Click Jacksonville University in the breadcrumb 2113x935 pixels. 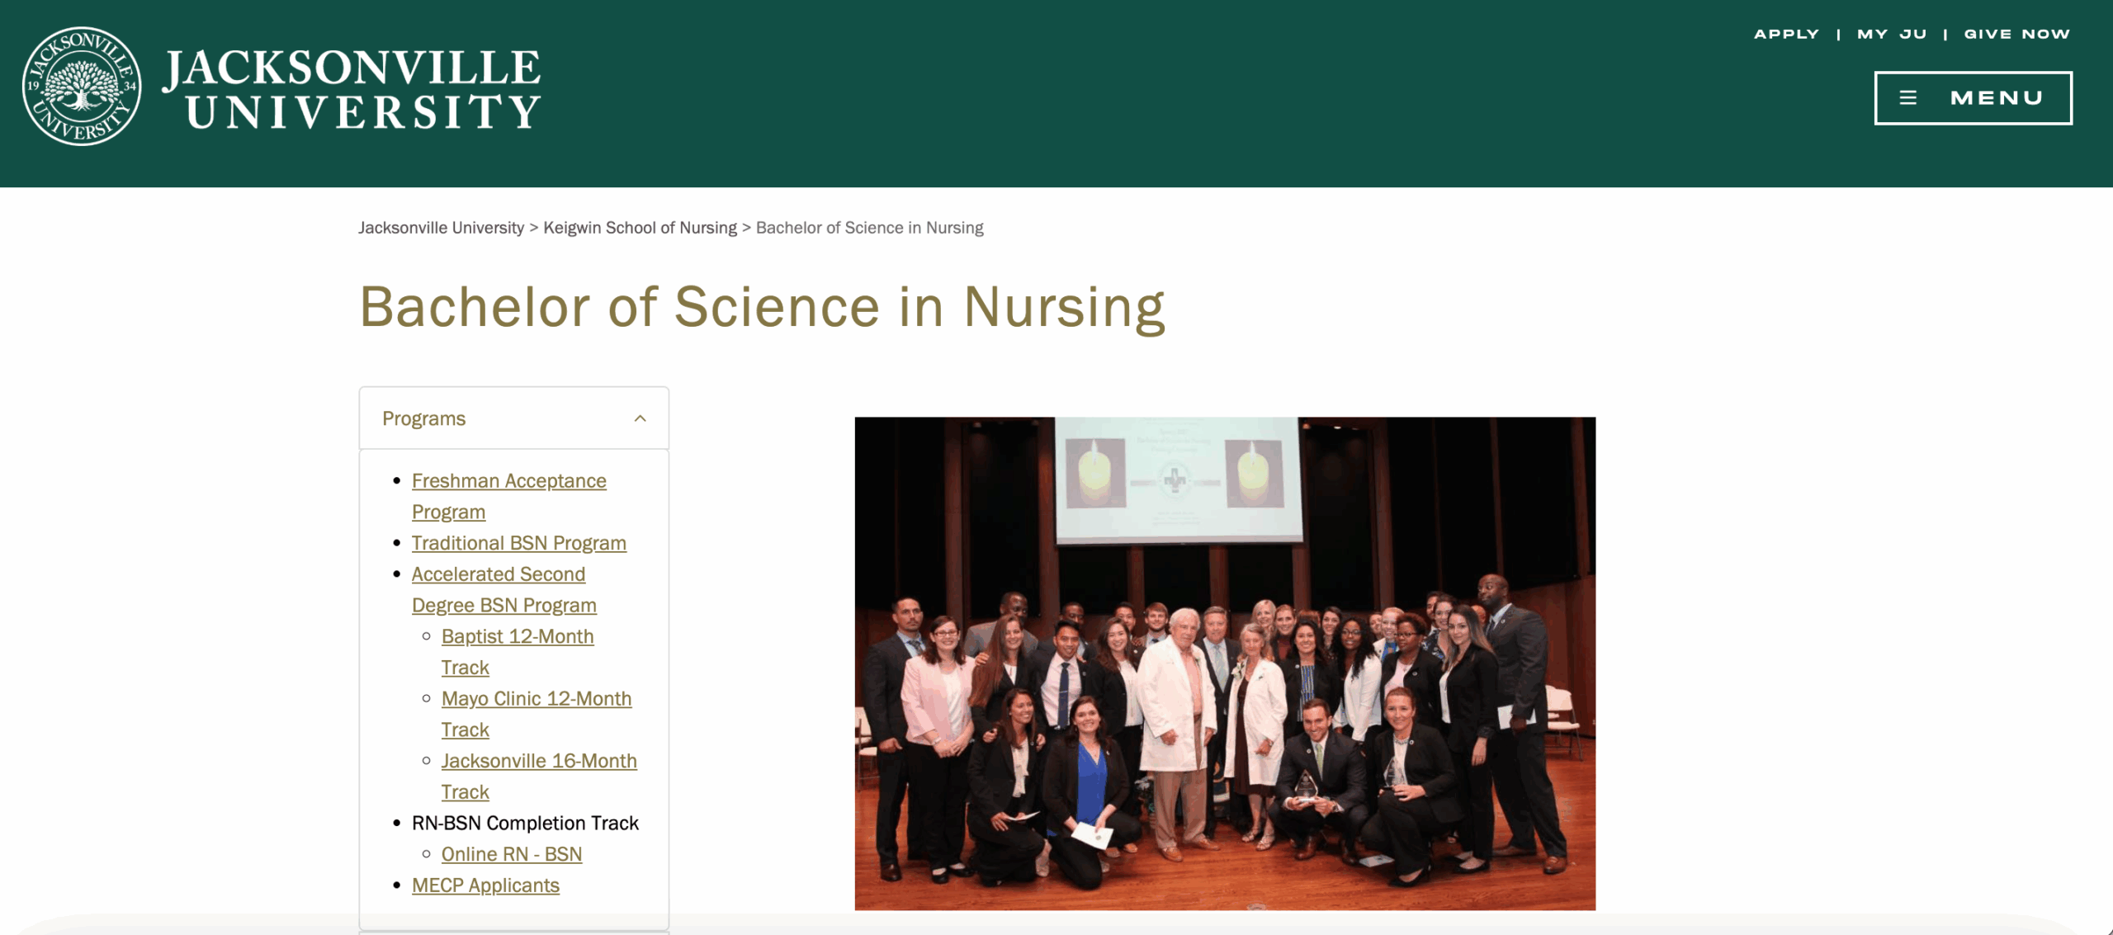(x=441, y=228)
